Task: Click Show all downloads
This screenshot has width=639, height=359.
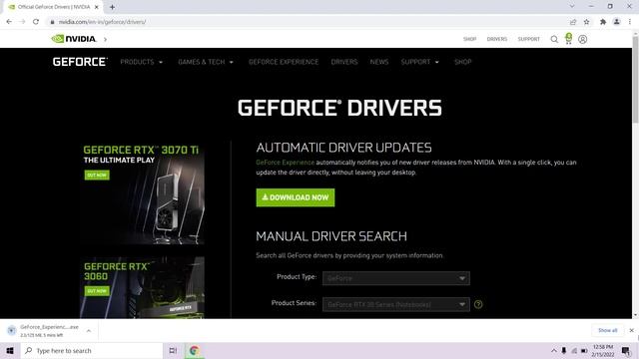Action: point(608,330)
